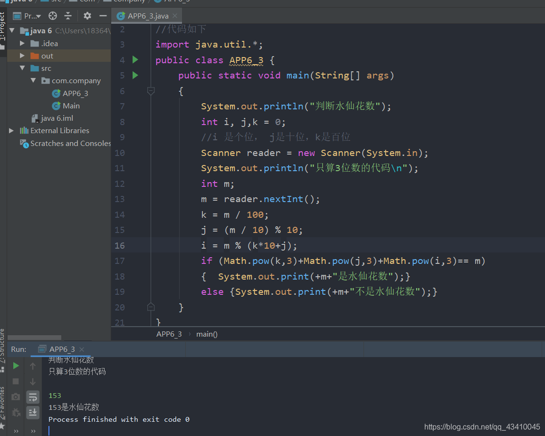Click the bug icon under the camera
This screenshot has height=436, width=545.
(16, 412)
